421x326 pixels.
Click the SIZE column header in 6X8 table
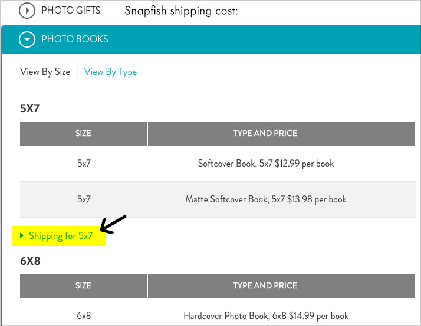click(83, 286)
